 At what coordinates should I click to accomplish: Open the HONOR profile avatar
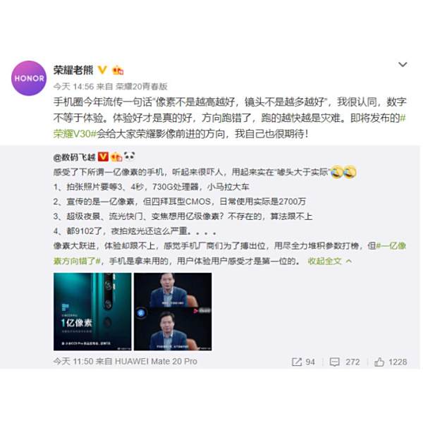(x=29, y=78)
